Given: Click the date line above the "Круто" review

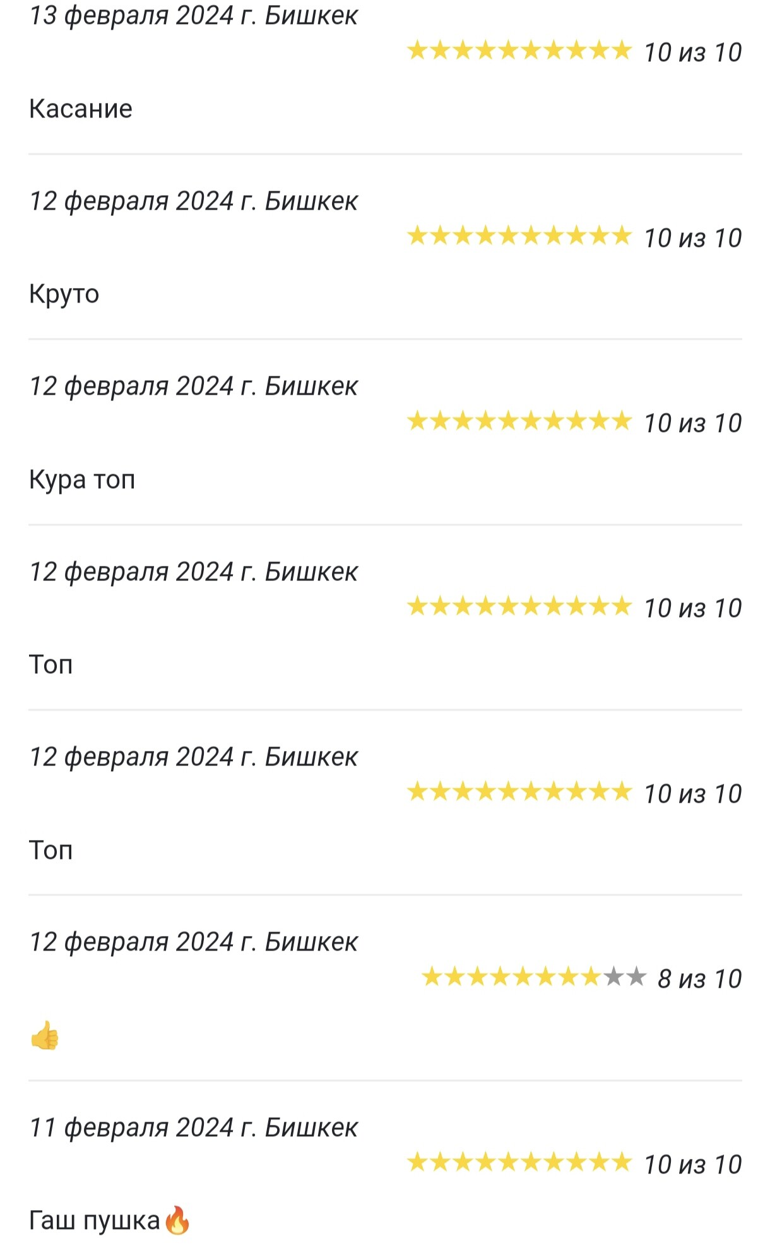Looking at the screenshot, I should pos(193,201).
